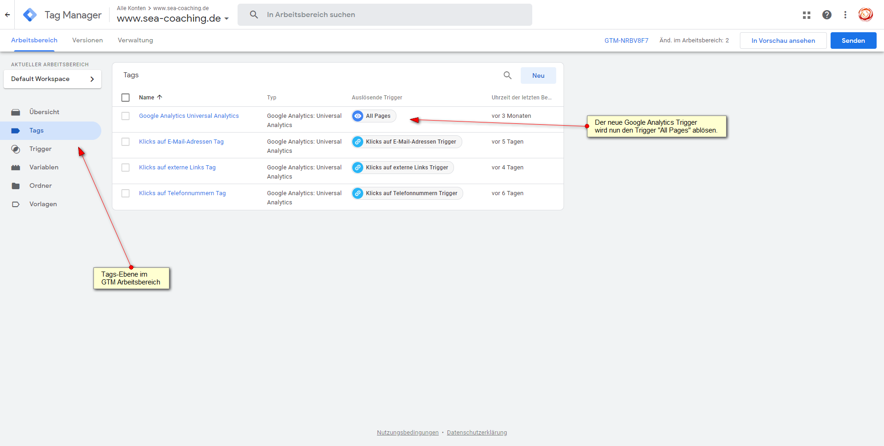Open Trigger in the sidebar
This screenshot has height=446, width=884.
pyautogui.click(x=41, y=149)
